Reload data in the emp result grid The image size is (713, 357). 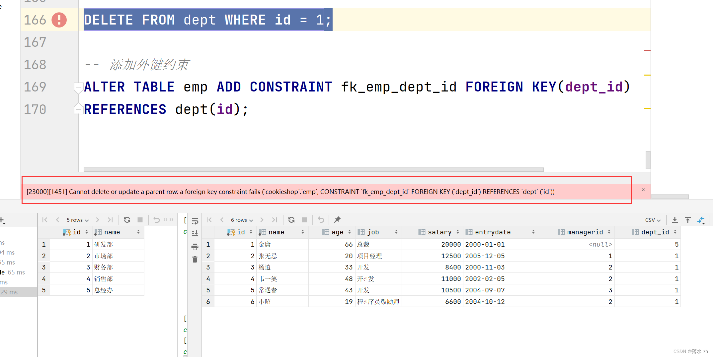tap(291, 220)
